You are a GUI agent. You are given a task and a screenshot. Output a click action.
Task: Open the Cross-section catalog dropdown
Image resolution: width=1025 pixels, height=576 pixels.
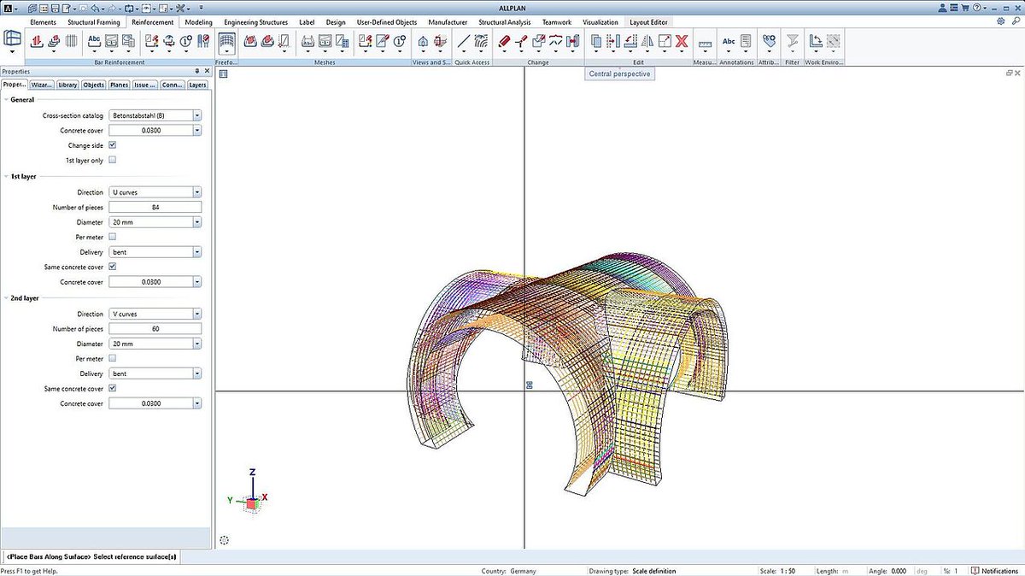[x=197, y=115]
